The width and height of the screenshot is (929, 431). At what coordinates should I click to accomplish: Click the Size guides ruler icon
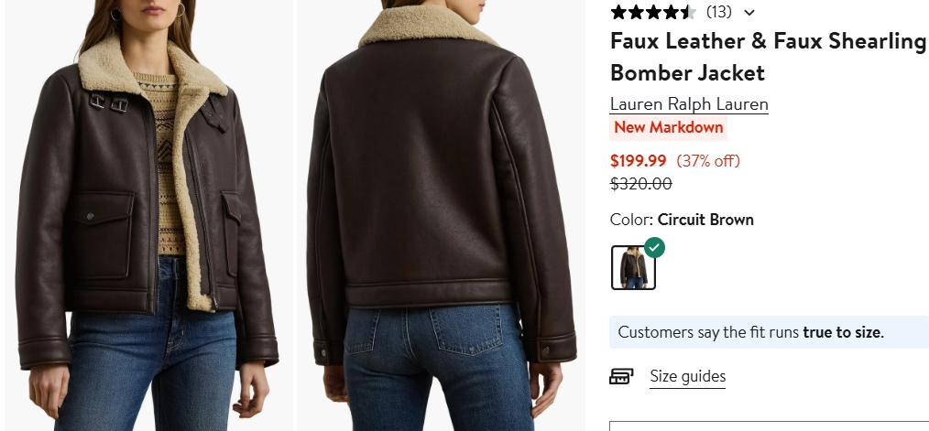pos(621,376)
